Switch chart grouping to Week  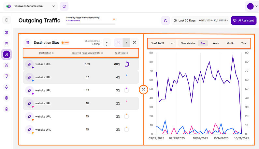click(216, 43)
